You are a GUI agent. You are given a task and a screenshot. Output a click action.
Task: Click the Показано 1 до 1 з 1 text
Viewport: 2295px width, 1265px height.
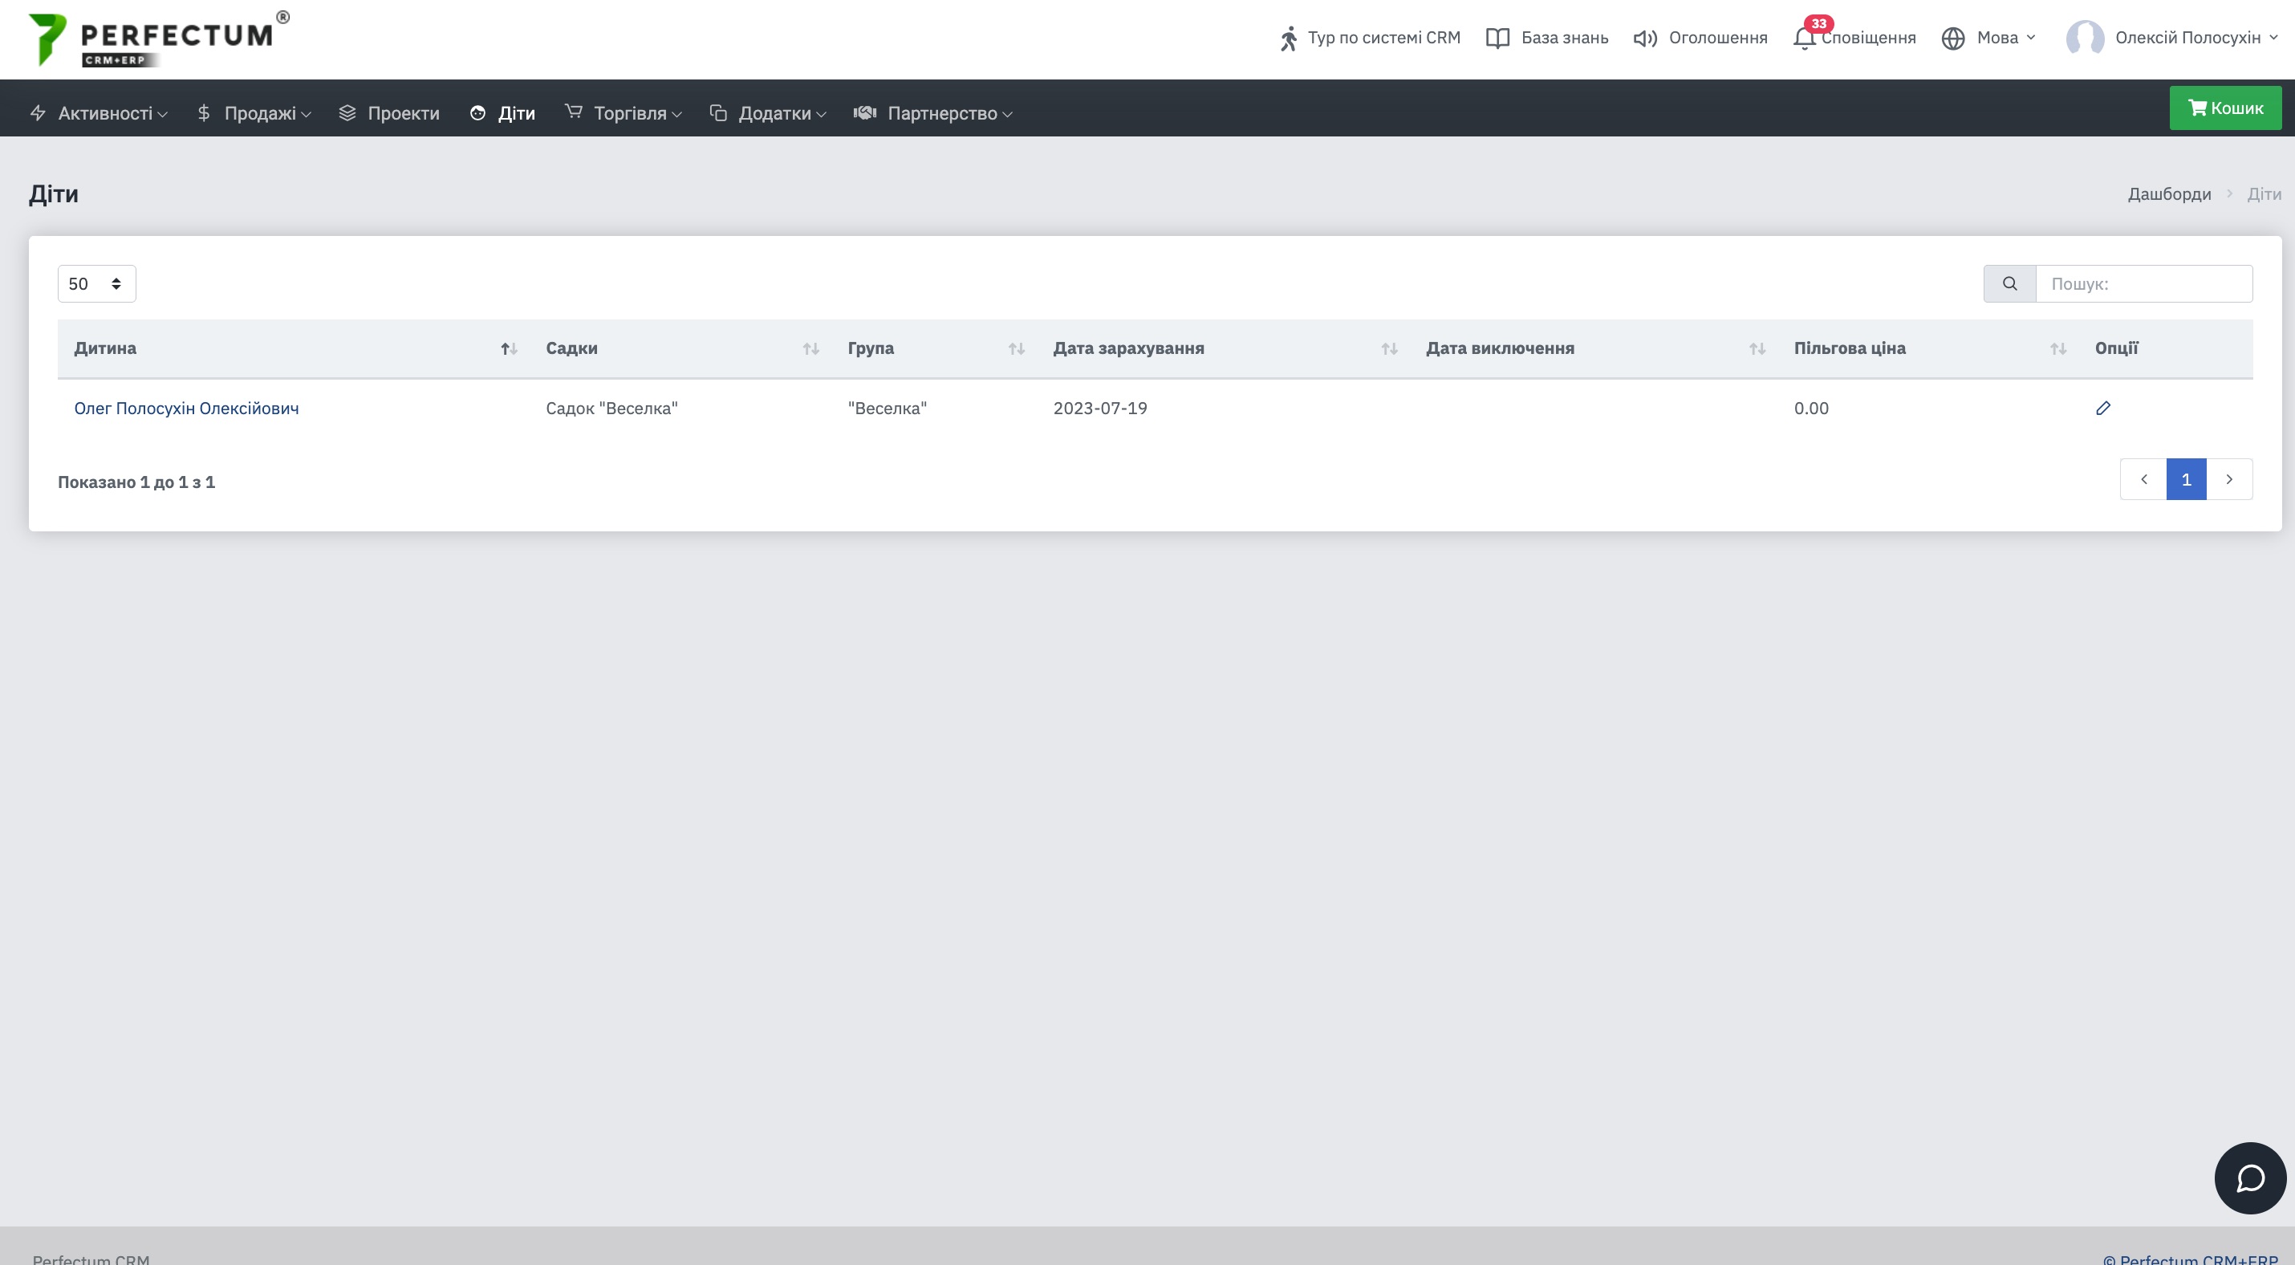[136, 482]
